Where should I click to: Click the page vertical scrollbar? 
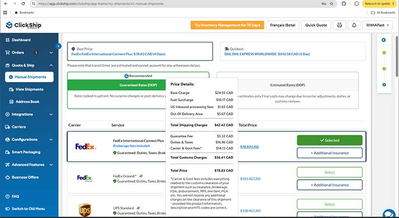tap(397, 56)
